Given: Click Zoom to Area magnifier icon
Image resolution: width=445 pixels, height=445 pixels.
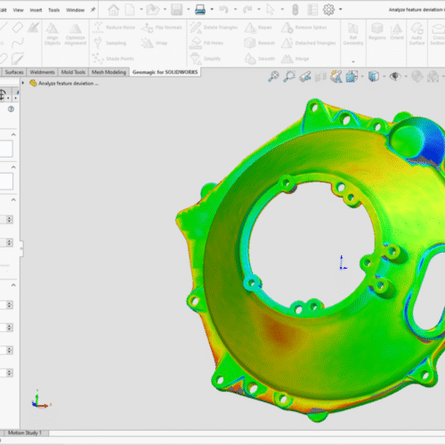Looking at the screenshot, I should click(x=289, y=77).
